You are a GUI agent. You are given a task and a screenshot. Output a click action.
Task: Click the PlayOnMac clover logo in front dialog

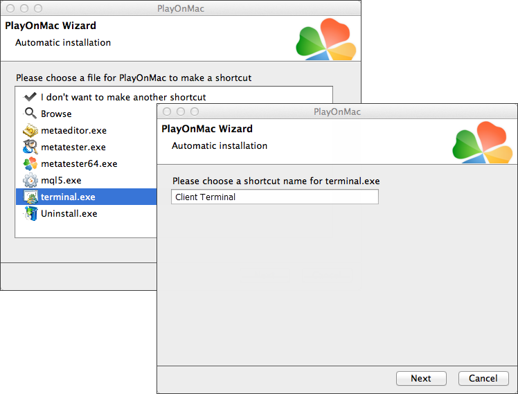(481, 143)
